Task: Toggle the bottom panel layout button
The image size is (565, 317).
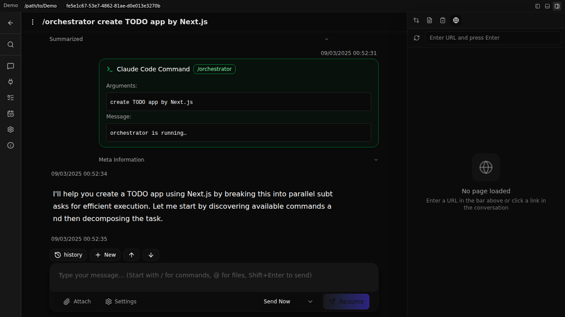Action: pos(547,6)
